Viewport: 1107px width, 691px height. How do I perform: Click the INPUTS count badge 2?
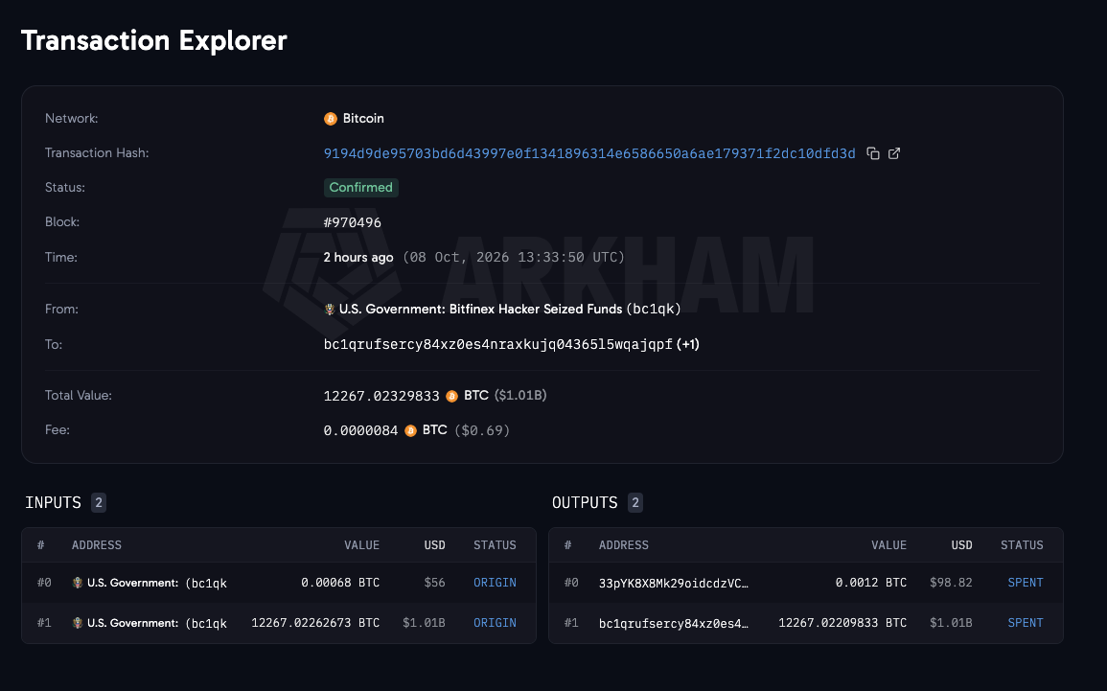coord(99,502)
